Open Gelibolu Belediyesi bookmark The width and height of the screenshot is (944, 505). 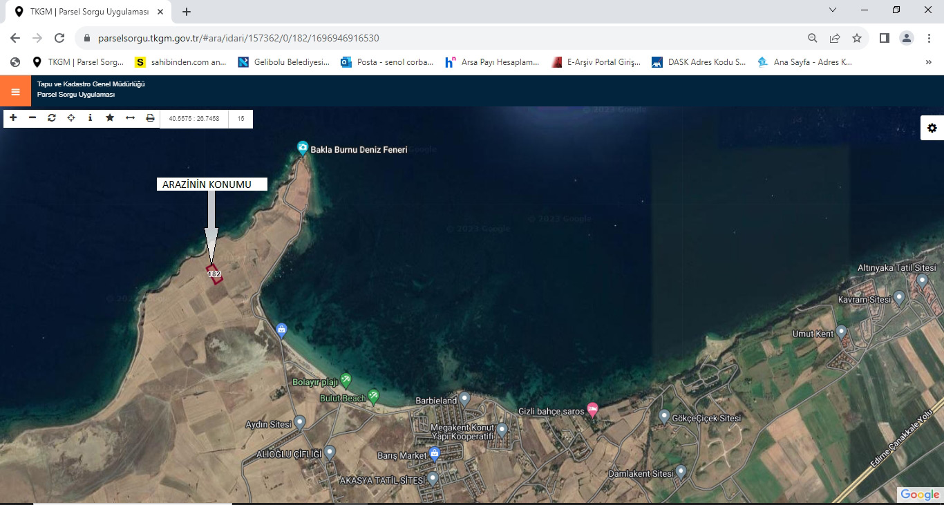[284, 62]
